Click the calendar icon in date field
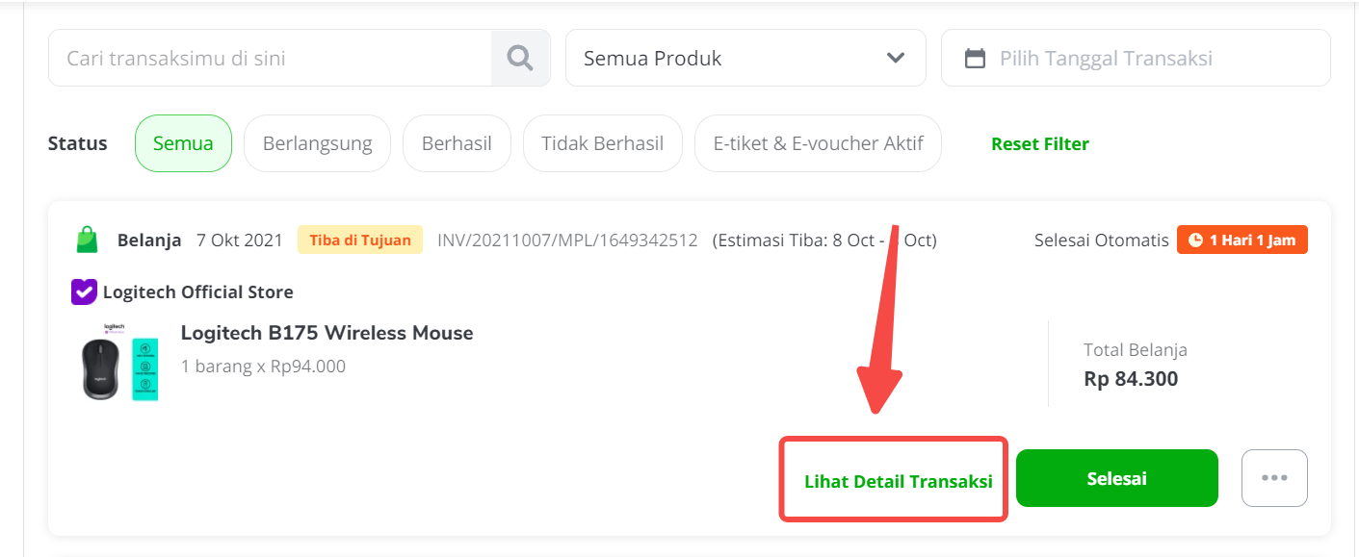The image size is (1359, 557). point(975,59)
